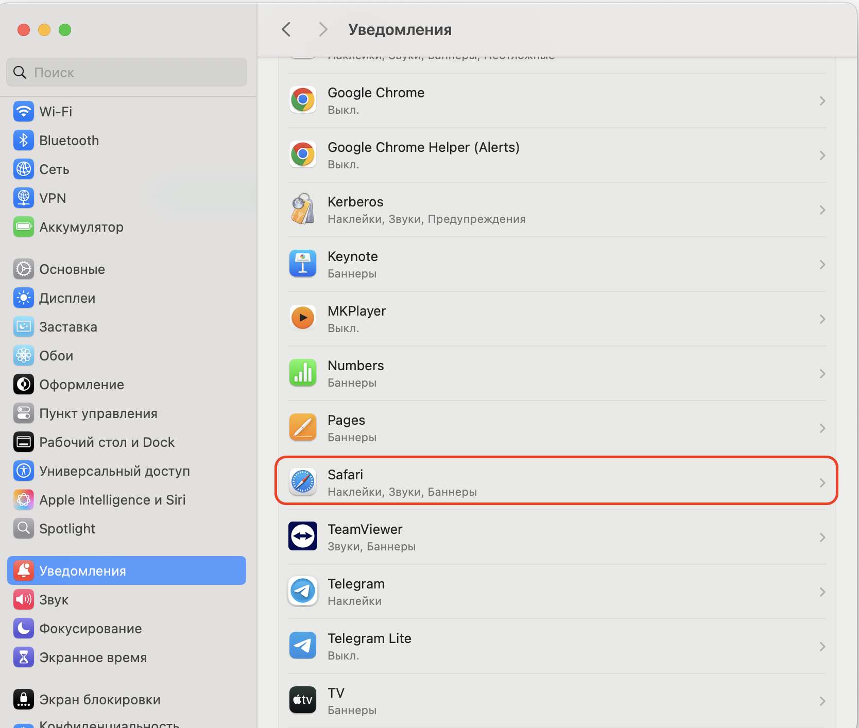Click the Kerberos keys icon
This screenshot has width=859, height=728.
pos(303,209)
